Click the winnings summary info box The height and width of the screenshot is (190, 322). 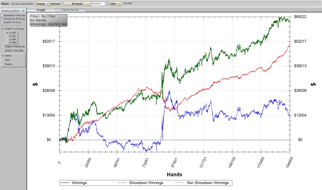coord(48,20)
